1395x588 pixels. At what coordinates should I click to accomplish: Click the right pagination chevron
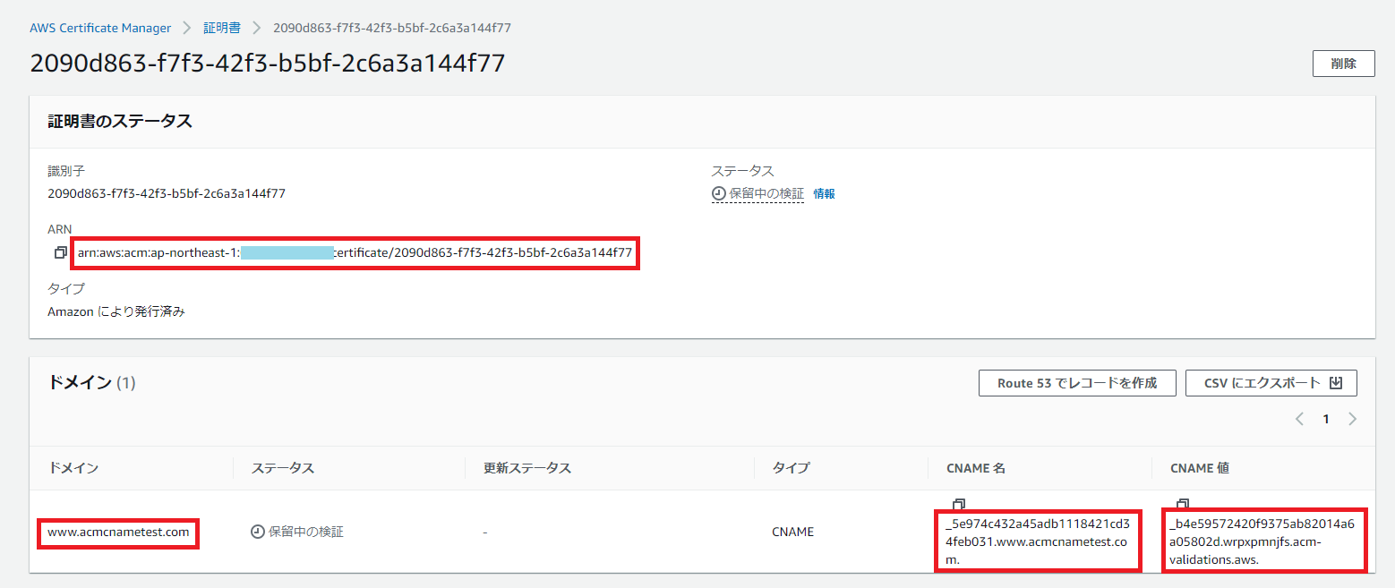click(x=1352, y=418)
